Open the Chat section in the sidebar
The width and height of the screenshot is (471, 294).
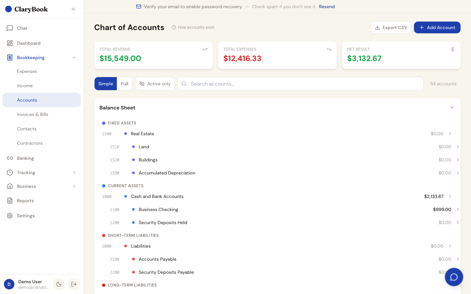[22, 28]
